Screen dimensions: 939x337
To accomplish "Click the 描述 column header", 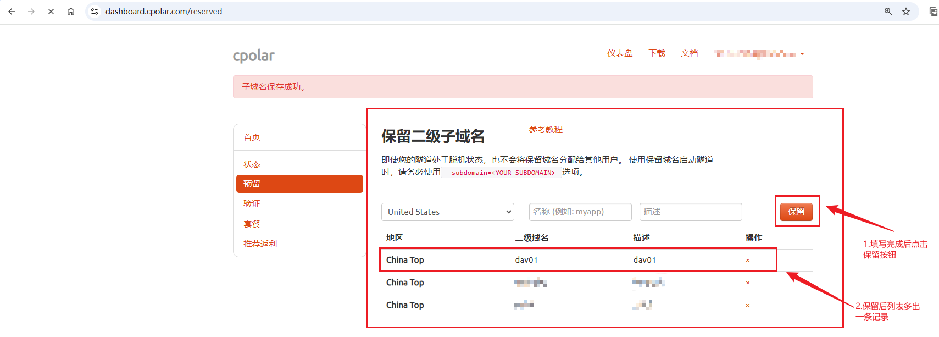I will 642,238.
